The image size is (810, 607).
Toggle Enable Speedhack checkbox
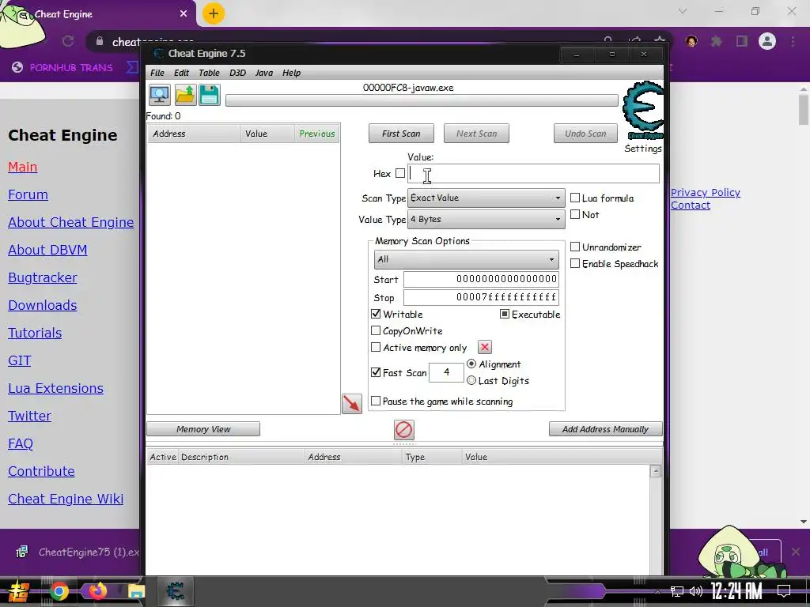click(x=575, y=263)
